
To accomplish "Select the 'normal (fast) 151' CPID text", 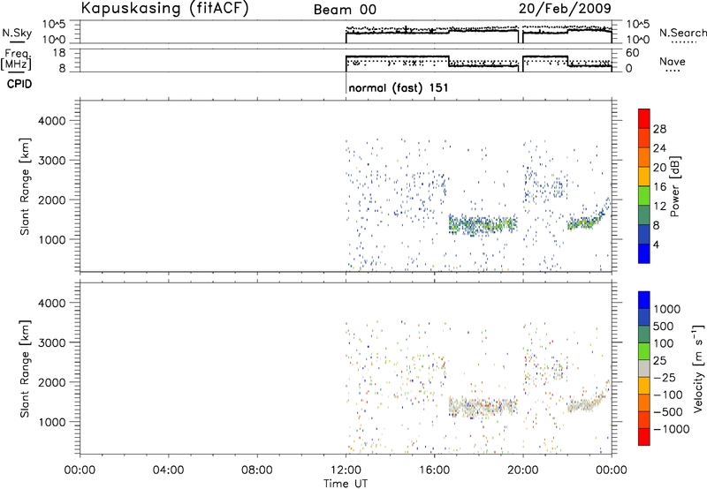I will [x=399, y=87].
